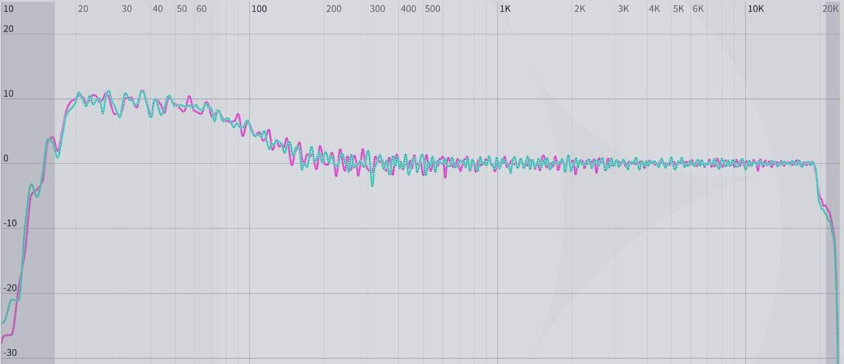Click the 10 Hz frequency axis label
The image size is (844, 364).
(x=8, y=9)
